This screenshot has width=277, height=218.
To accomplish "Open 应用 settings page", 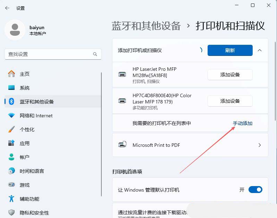I will pyautogui.click(x=53, y=143).
